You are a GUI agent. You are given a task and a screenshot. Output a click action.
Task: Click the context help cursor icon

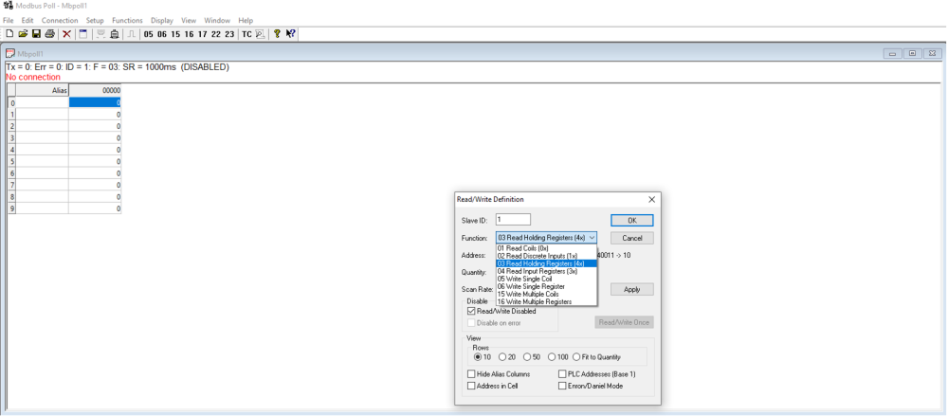click(x=290, y=34)
